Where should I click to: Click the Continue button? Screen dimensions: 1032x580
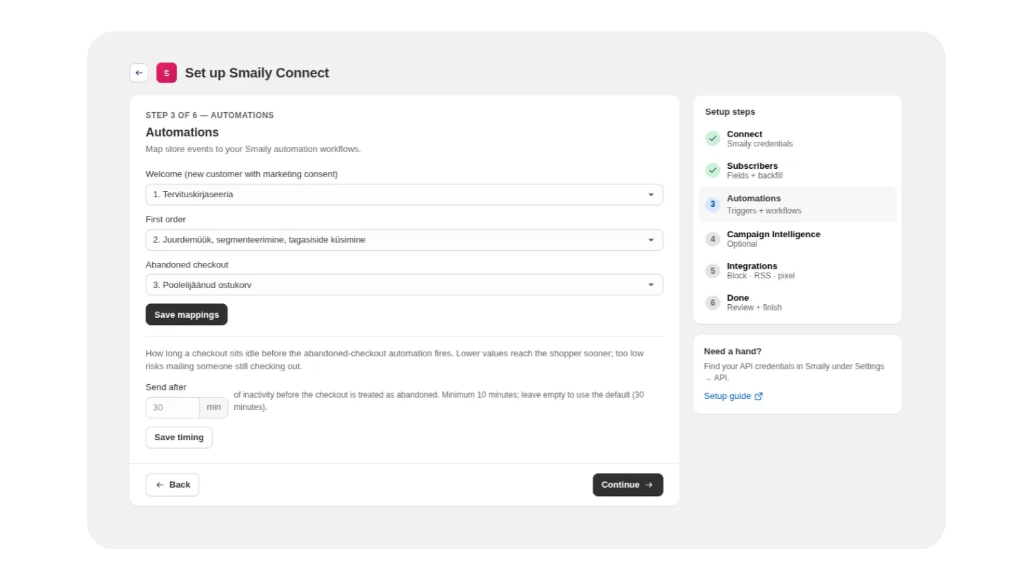click(628, 485)
